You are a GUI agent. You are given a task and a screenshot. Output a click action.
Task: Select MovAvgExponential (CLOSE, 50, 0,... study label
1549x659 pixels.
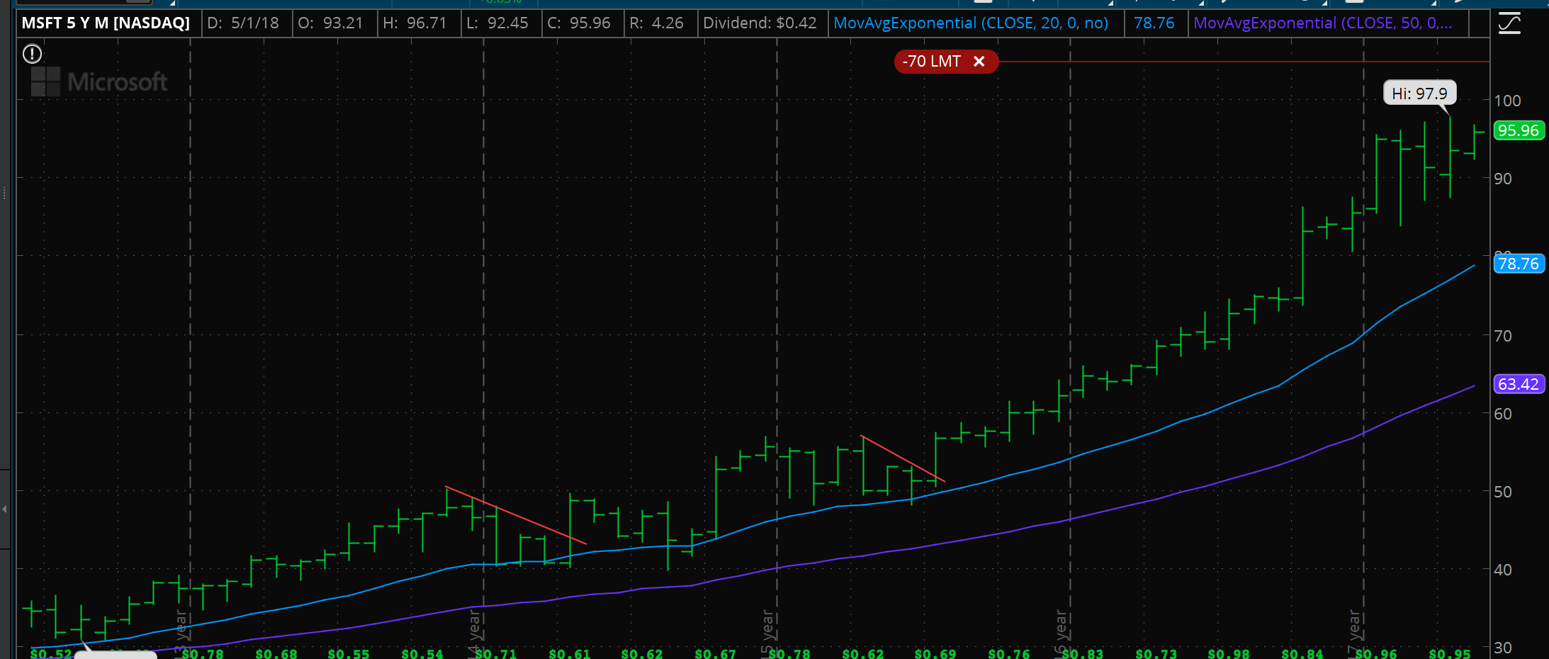(1323, 23)
